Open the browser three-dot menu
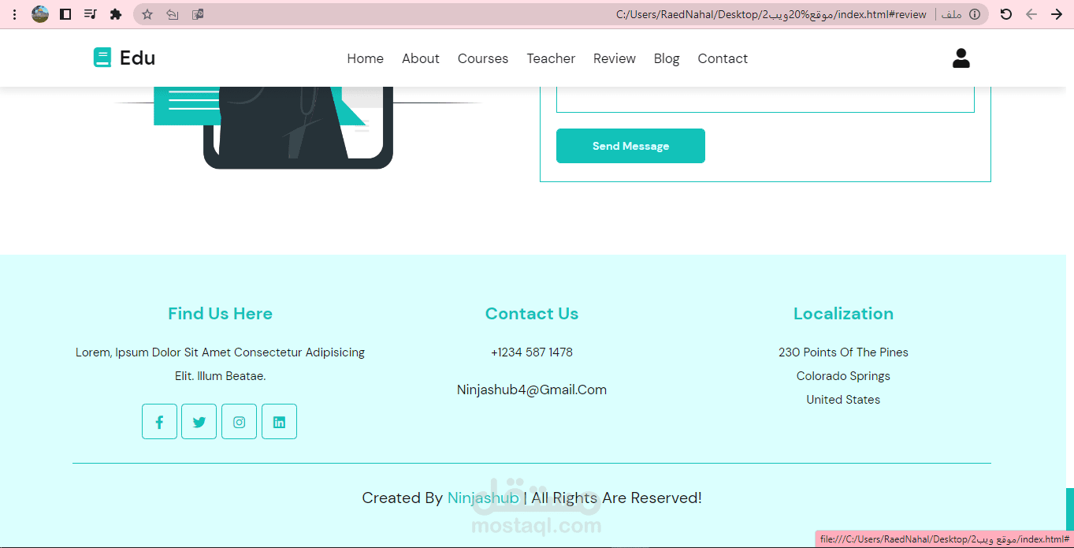 14,14
